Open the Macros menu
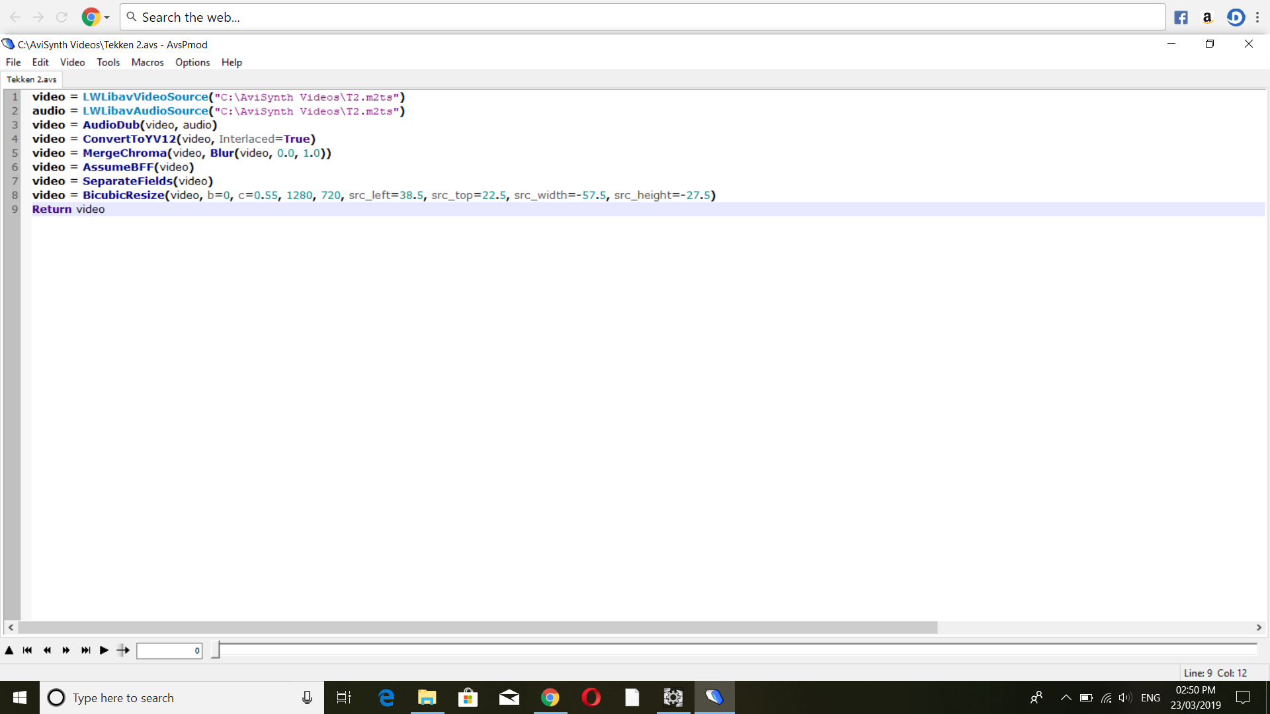Image resolution: width=1270 pixels, height=714 pixels. (x=147, y=62)
